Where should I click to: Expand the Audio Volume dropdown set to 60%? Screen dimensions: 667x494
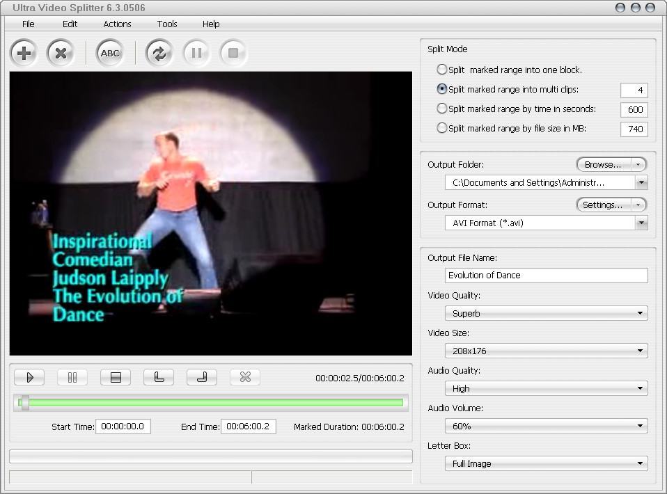[642, 425]
